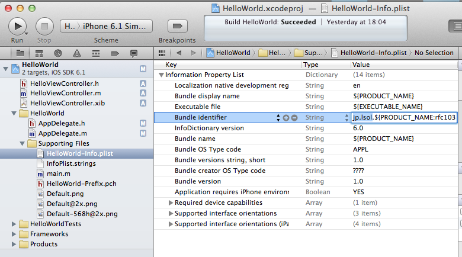The height and width of the screenshot is (257, 462).
Task: Expand Supported interface orientations (iPad) row
Action: click(171, 224)
